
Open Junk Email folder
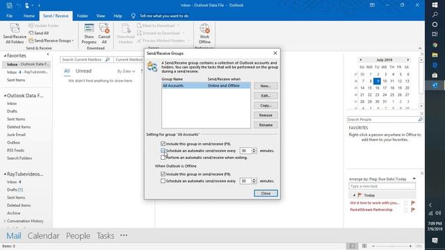16,135
